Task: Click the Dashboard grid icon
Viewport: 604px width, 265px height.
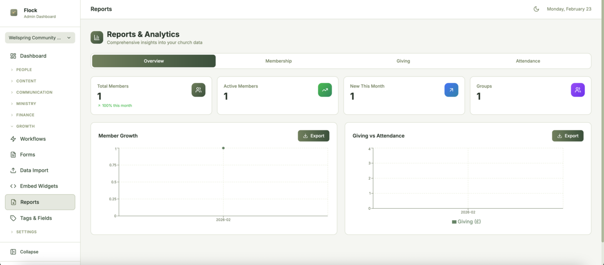Action: click(x=14, y=56)
